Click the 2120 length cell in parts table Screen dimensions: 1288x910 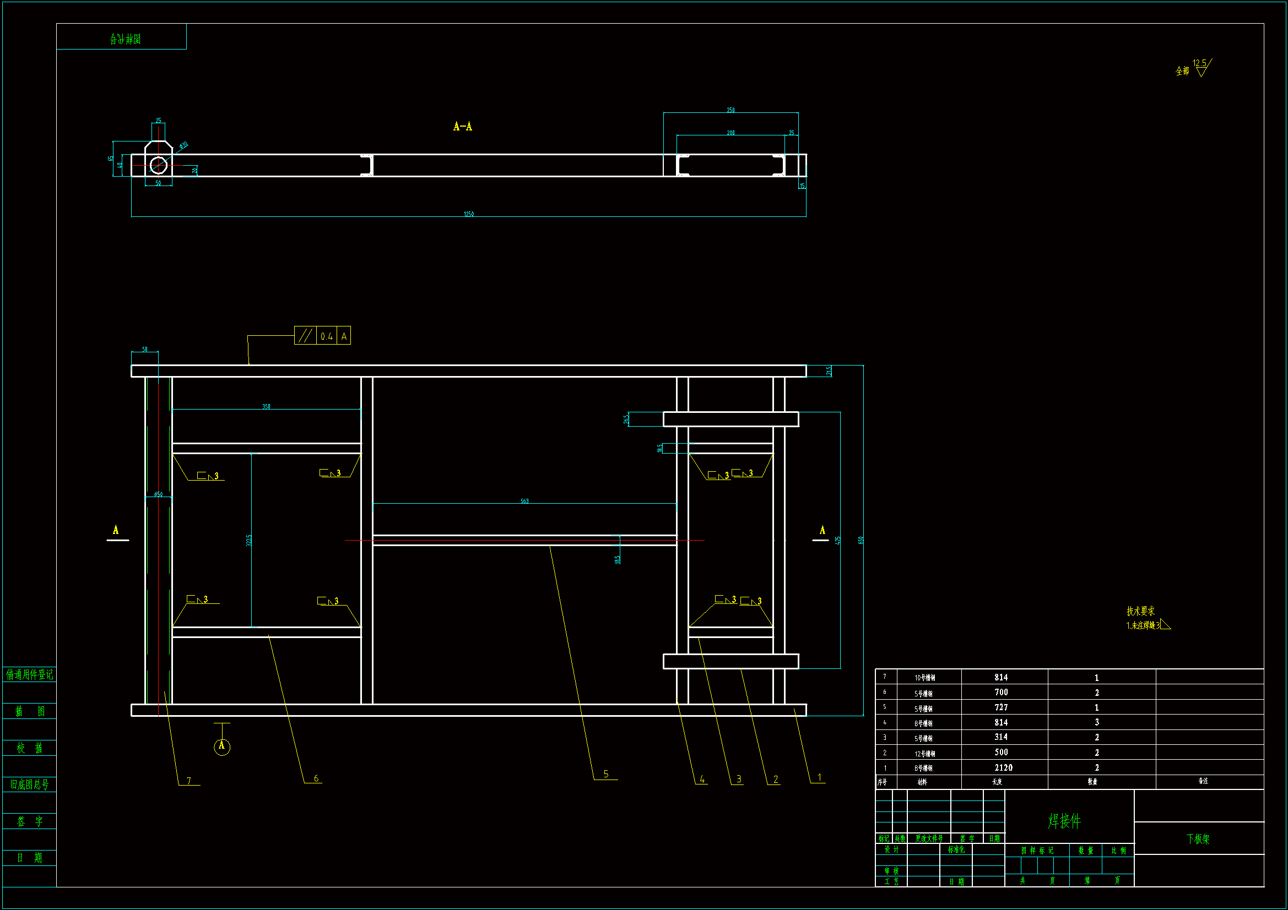click(x=1004, y=767)
